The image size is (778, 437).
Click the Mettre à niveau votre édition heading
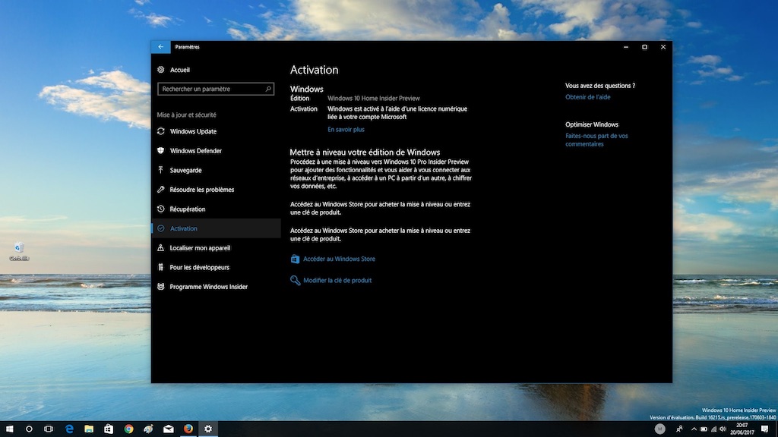click(365, 152)
